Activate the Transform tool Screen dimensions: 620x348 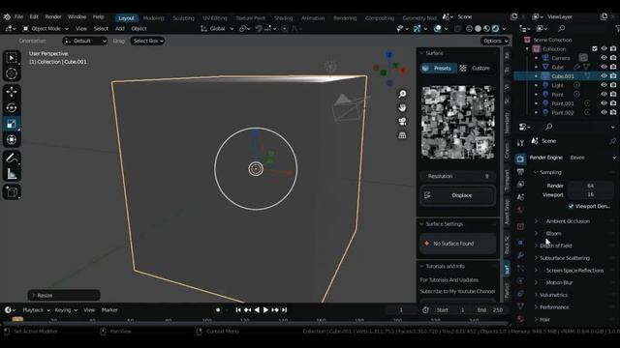coord(12,139)
